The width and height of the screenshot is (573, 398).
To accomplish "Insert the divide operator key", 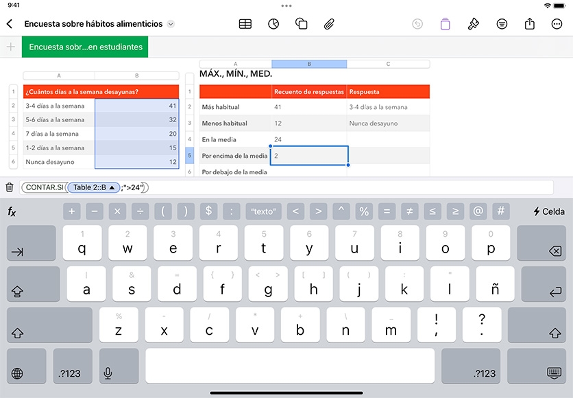I will (140, 211).
